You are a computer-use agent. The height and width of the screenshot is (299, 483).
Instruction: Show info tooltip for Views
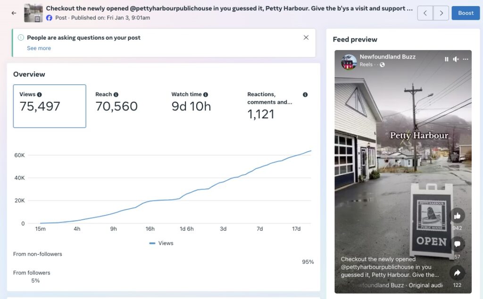[40, 94]
